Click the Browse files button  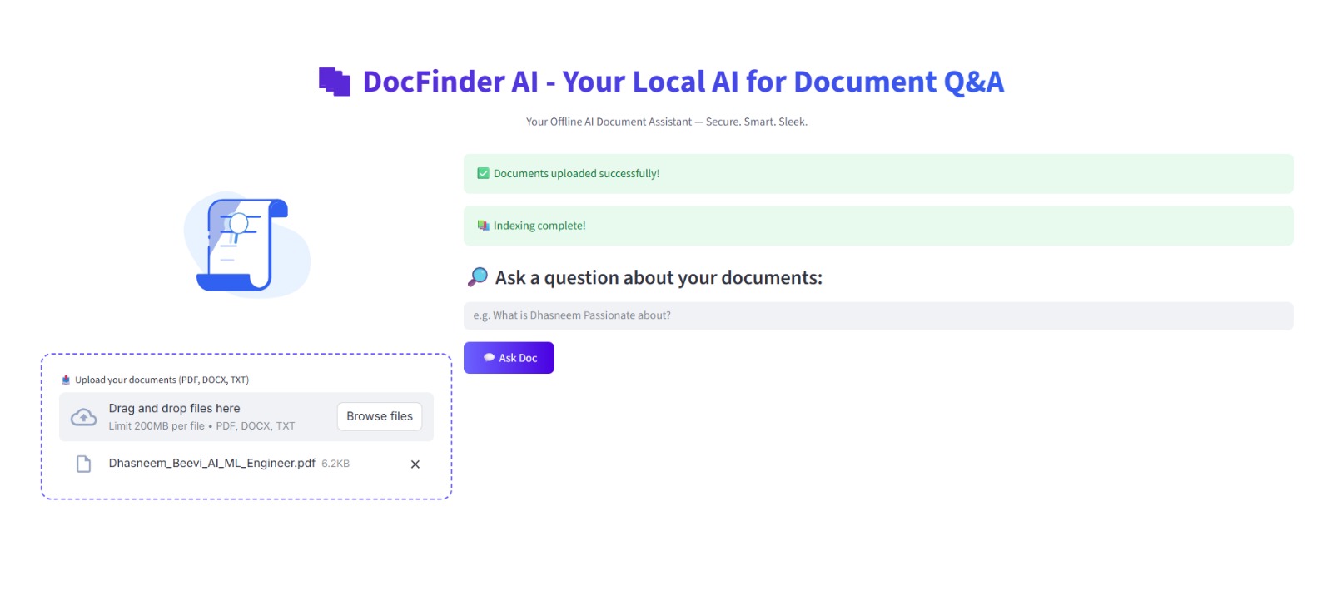coord(380,416)
